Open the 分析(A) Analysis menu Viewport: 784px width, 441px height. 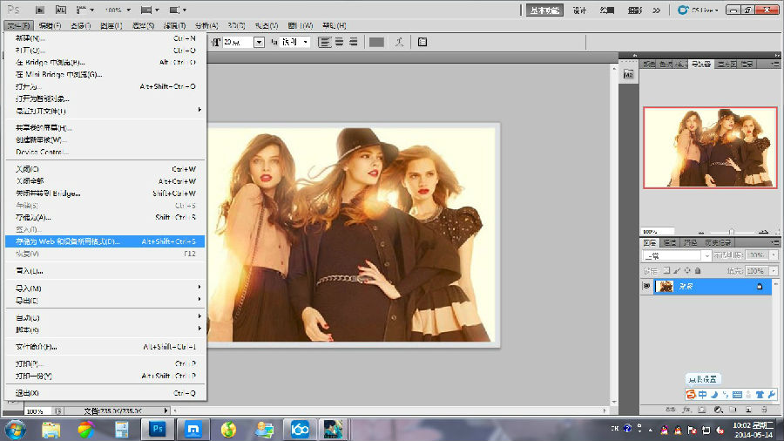click(x=206, y=25)
